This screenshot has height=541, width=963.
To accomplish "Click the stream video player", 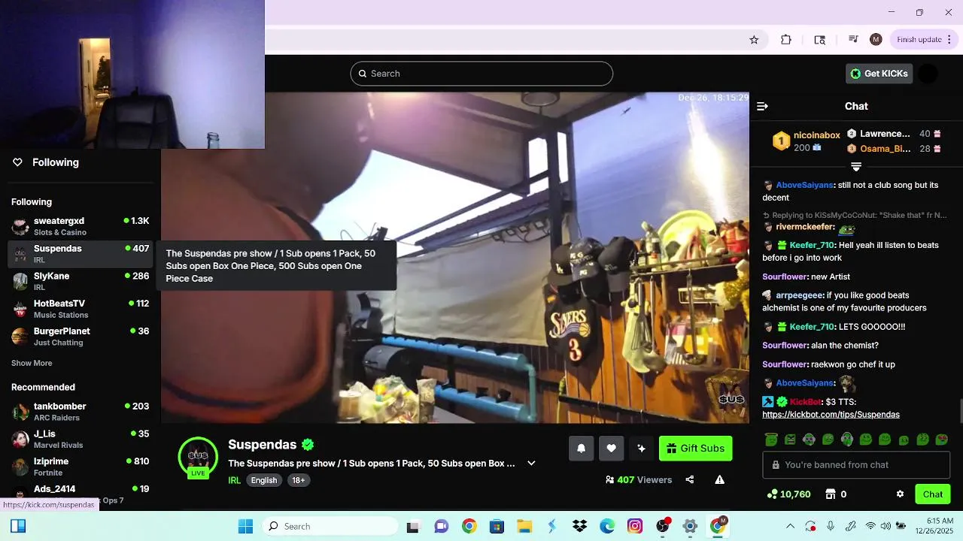I will (455, 258).
